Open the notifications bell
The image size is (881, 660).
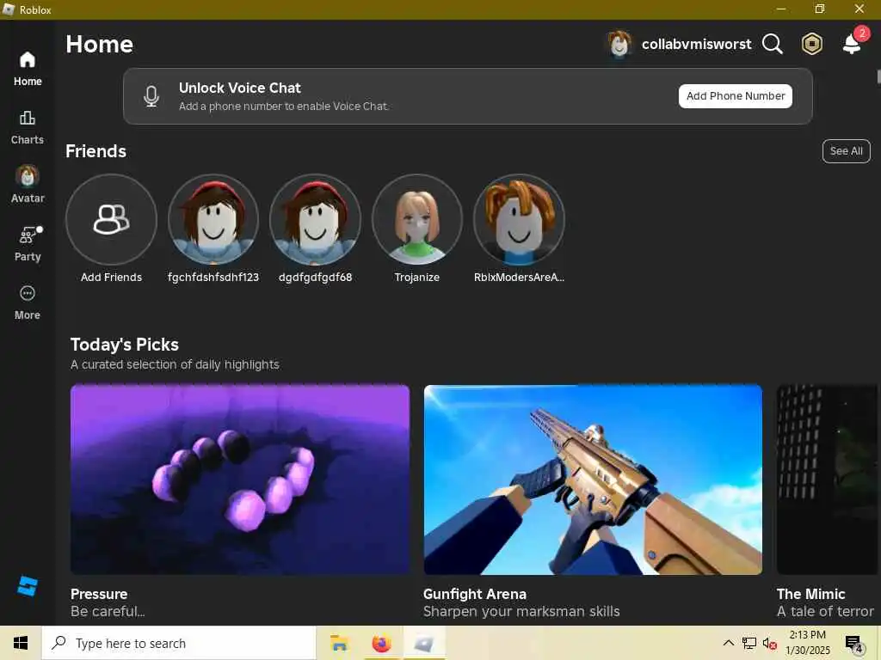853,43
